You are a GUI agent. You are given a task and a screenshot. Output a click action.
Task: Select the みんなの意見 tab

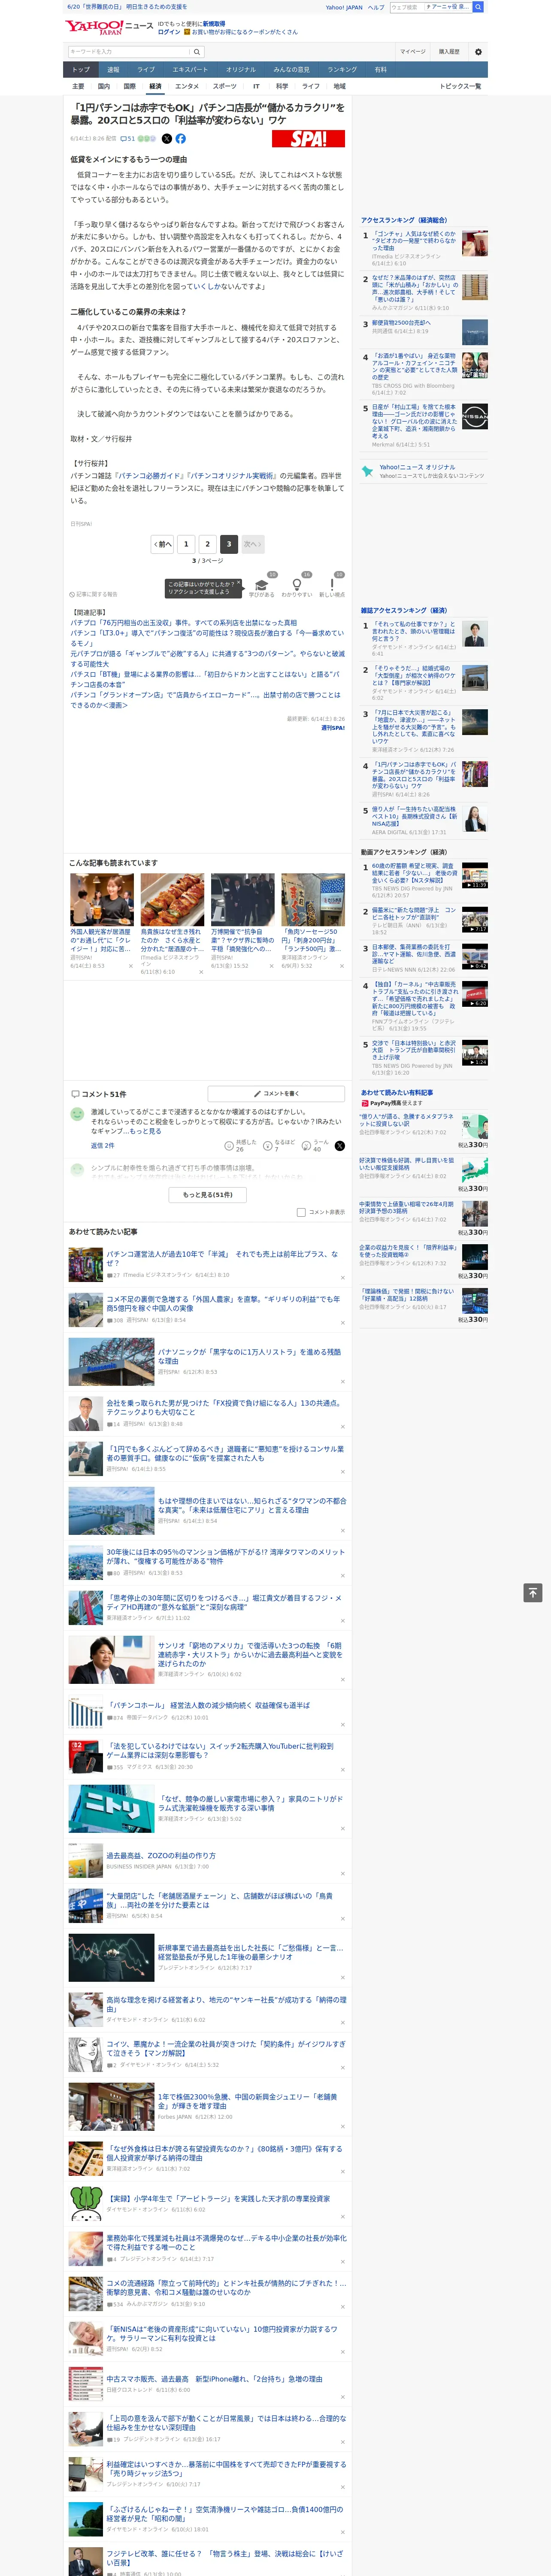292,70
